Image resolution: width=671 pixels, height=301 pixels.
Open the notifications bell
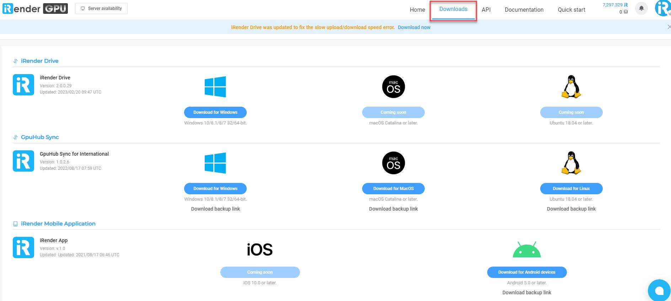[641, 8]
